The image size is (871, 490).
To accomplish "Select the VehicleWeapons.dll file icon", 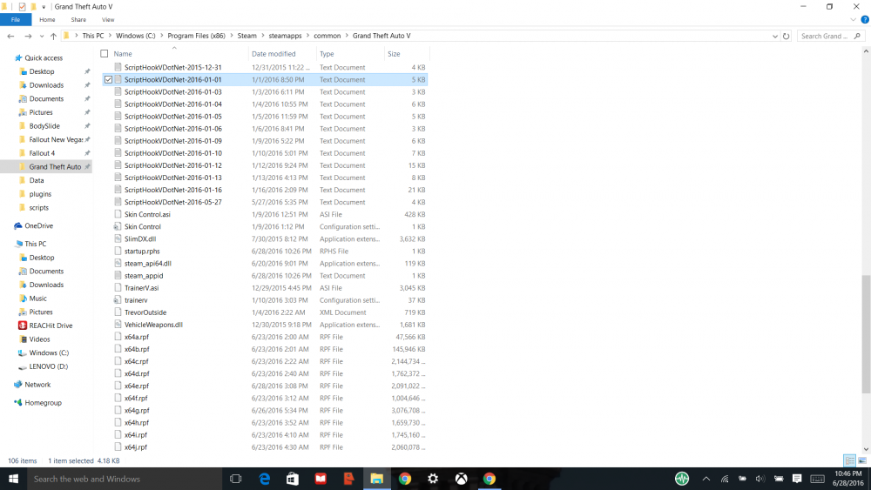I will (x=118, y=325).
